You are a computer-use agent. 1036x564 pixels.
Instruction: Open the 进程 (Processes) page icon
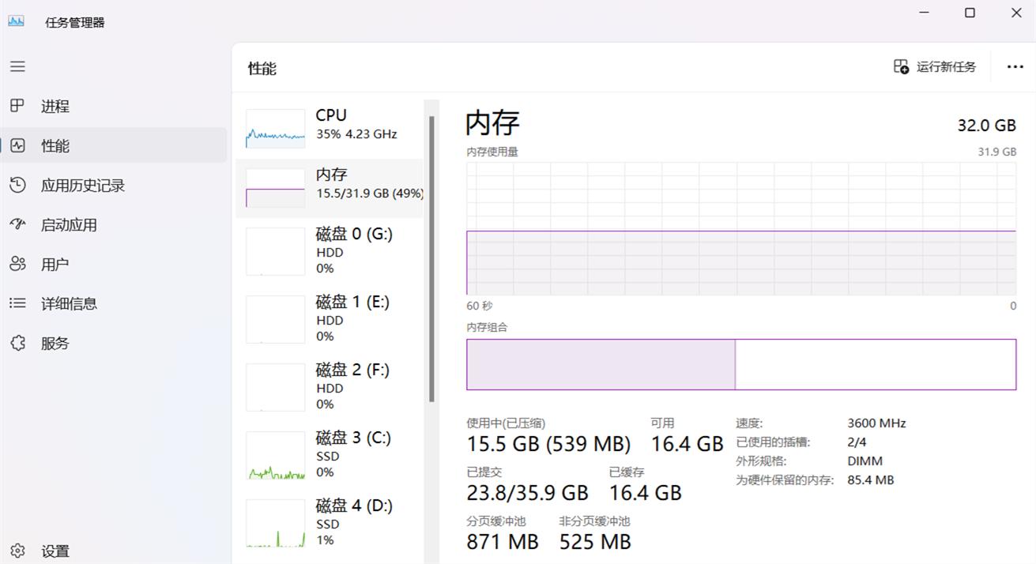click(17, 106)
